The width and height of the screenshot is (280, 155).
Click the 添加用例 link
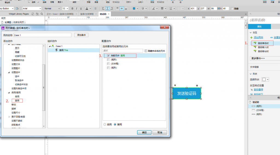point(258,38)
